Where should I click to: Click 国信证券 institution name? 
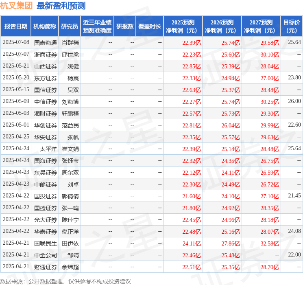pyautogui.click(x=46, y=90)
